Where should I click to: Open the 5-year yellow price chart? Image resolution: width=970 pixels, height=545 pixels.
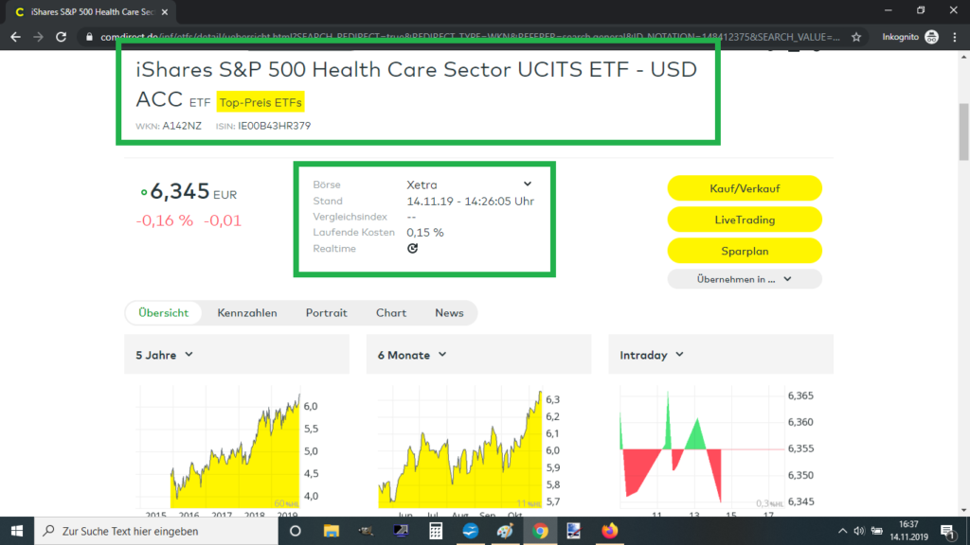pos(229,451)
